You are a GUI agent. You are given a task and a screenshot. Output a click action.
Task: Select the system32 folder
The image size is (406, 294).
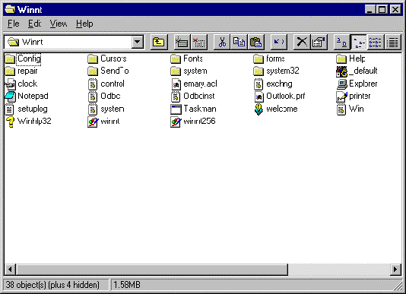coord(276,71)
